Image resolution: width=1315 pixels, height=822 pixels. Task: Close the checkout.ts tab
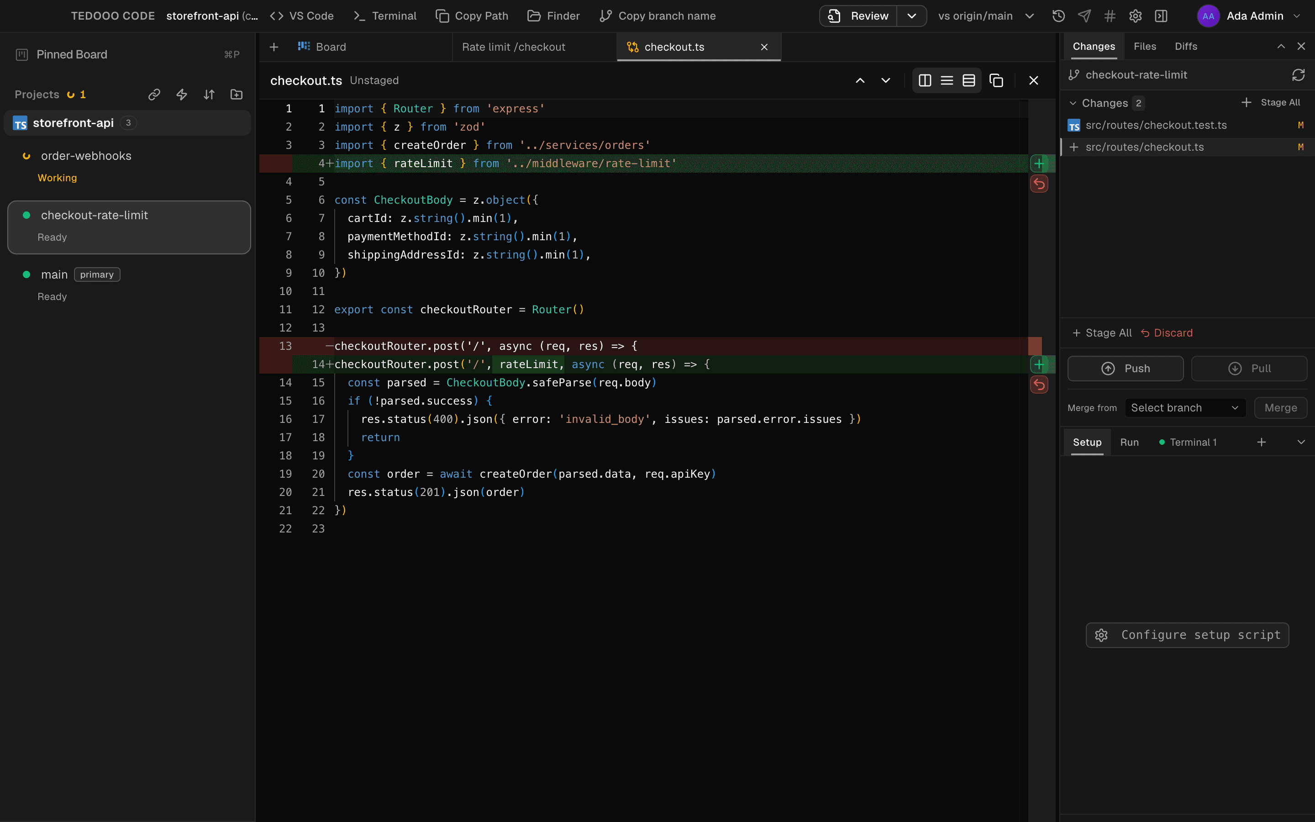click(764, 47)
